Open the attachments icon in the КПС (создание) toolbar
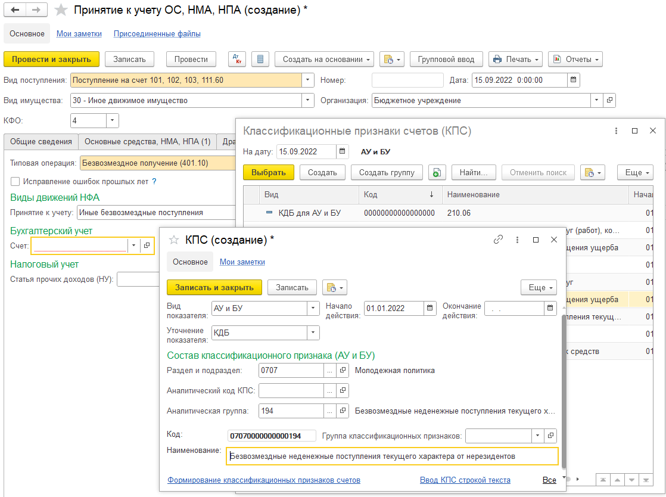 tap(335, 288)
